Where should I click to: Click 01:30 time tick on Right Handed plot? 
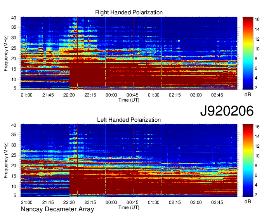click(154, 95)
